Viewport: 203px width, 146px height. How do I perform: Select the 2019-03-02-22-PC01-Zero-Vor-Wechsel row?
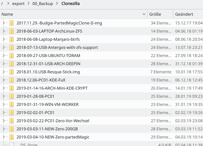click(x=53, y=121)
